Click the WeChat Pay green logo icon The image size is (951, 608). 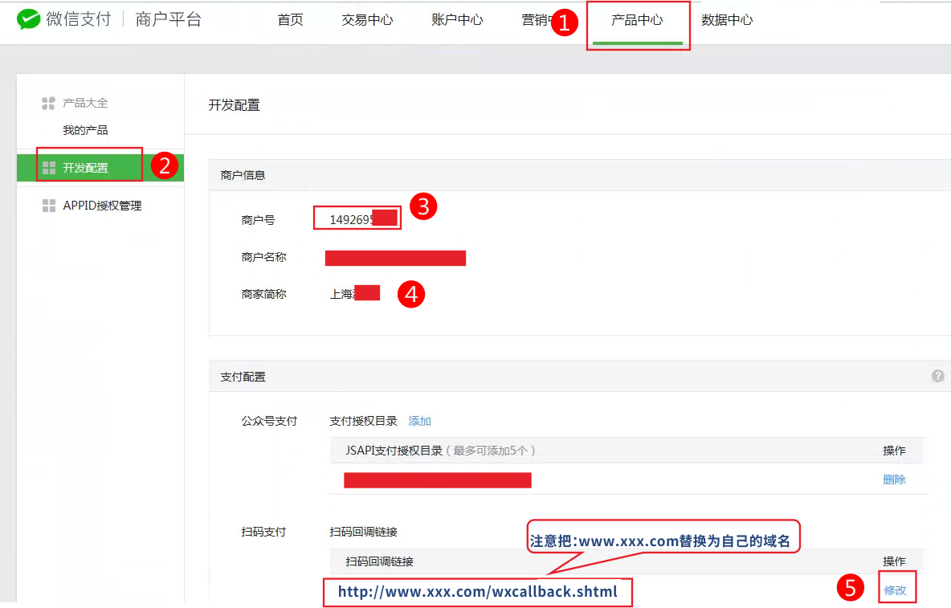coord(29,19)
